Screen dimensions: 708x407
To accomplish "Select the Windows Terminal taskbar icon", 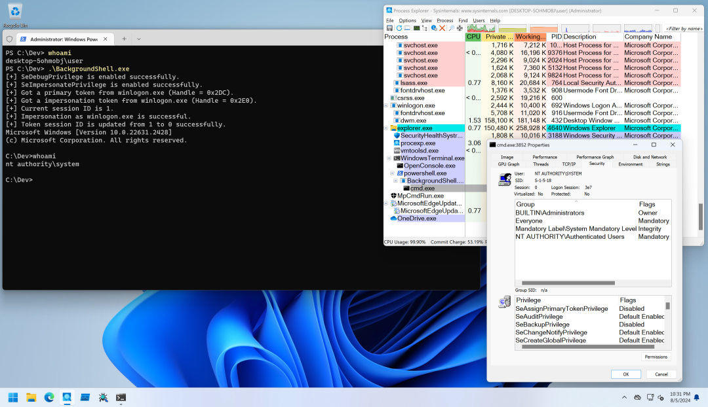I will pos(121,397).
